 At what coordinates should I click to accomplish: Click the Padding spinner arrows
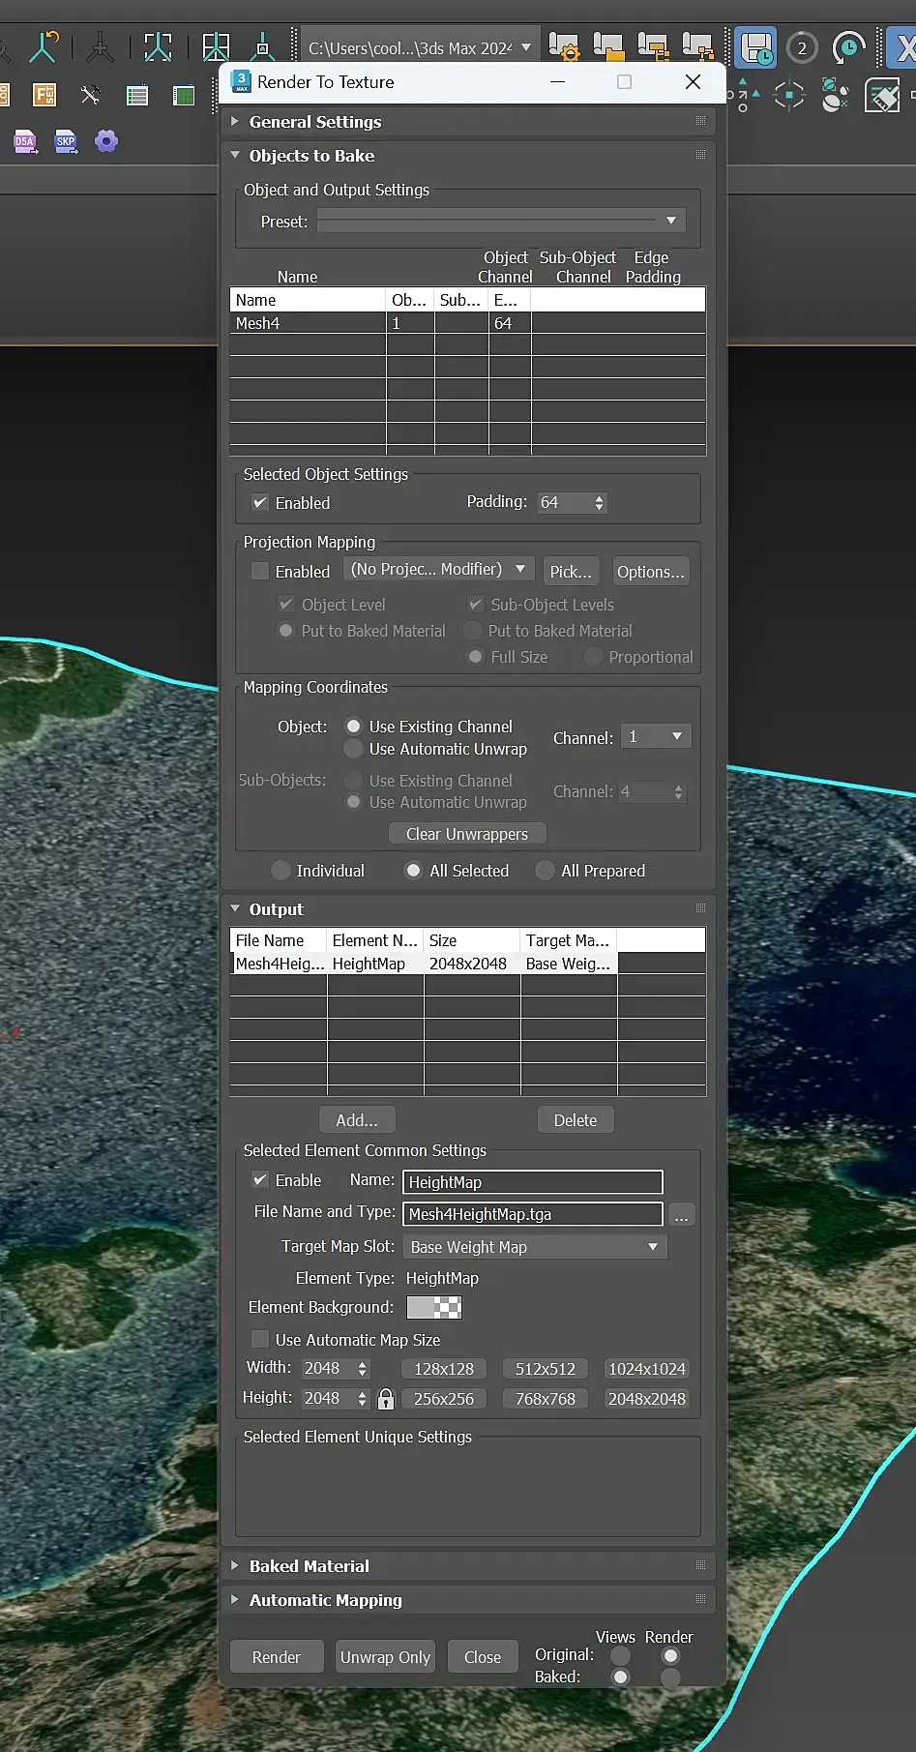coord(600,503)
